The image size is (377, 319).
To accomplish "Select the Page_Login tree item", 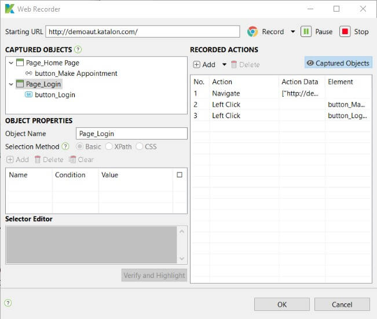I will 43,84.
